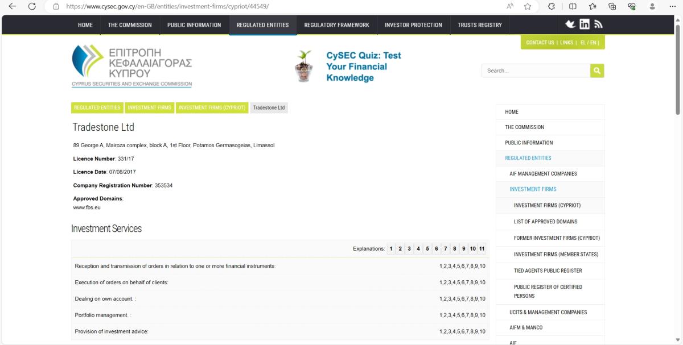Image resolution: width=683 pixels, height=345 pixels.
Task: Open the CySEC LinkedIn icon
Action: click(585, 24)
